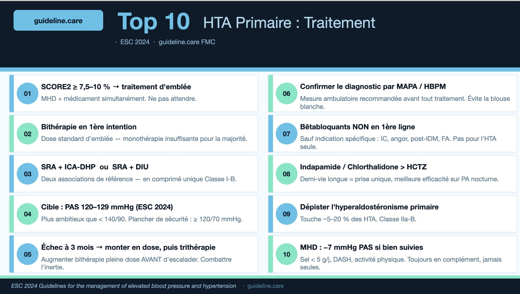Select the blue 09 circle badge
This screenshot has height=294, width=520.
point(286,214)
